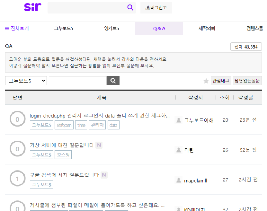Show unanswered questions via 답변없는질문
Image resolution: width=267 pixels, height=211 pixels.
pos(247,81)
